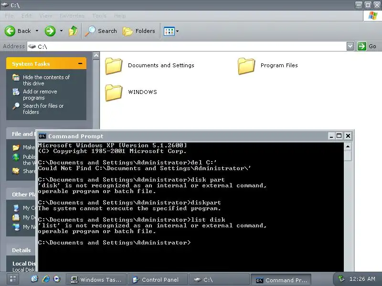The width and height of the screenshot is (382, 286).
Task: Click the Publish to Web globe icon
Action: (16, 157)
